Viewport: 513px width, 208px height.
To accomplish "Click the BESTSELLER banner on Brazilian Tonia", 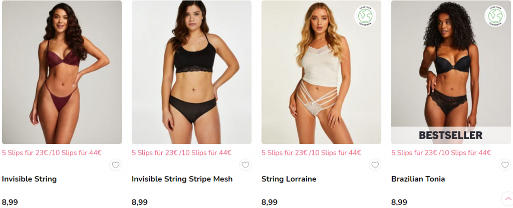I will (x=451, y=135).
